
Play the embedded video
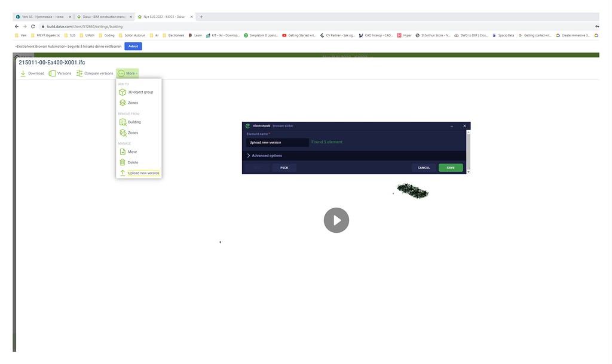(x=336, y=220)
